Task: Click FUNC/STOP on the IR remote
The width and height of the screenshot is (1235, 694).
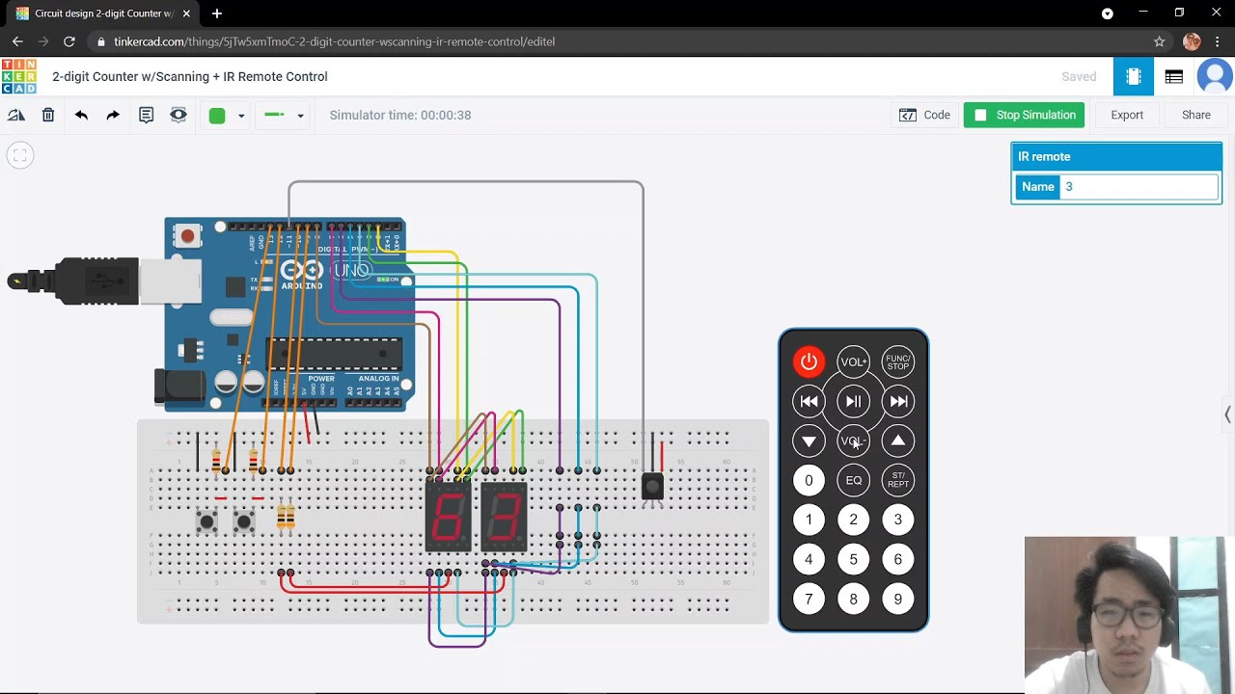Action: tap(898, 362)
